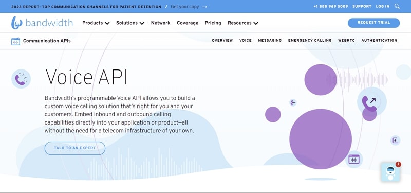
Task: Switch to the Messaging tab
Action: click(270, 41)
